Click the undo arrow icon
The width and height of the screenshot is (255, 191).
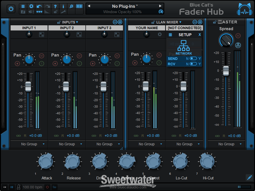point(39,6)
